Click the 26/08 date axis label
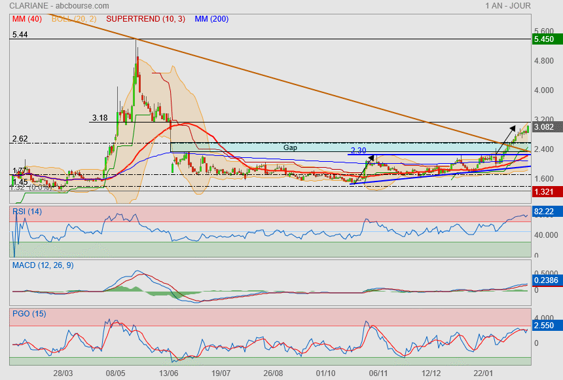563x380 pixels. [x=273, y=373]
